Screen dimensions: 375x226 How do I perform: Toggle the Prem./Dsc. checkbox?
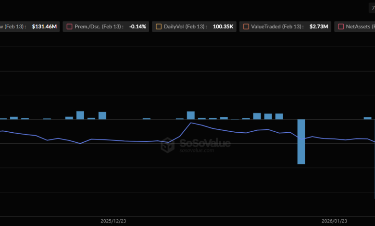point(70,27)
